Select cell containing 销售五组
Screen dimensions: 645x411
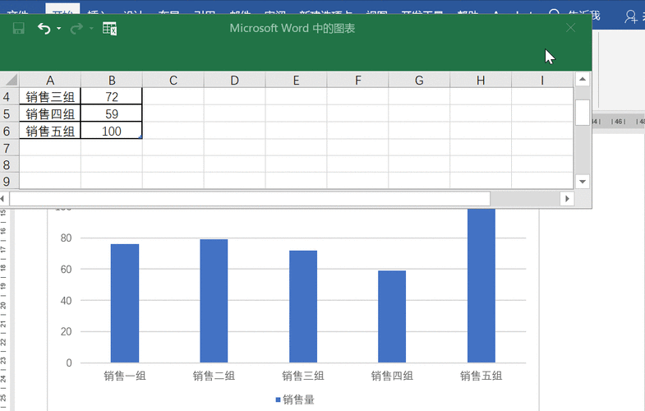click(50, 132)
